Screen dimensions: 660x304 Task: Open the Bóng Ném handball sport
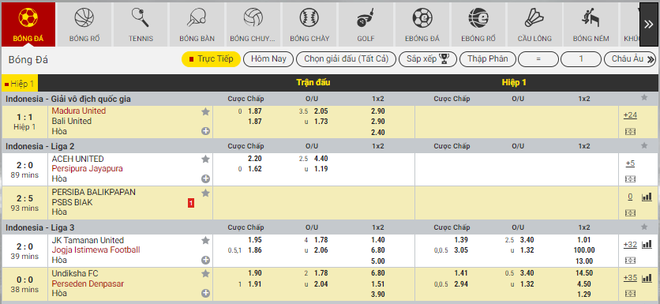(591, 24)
